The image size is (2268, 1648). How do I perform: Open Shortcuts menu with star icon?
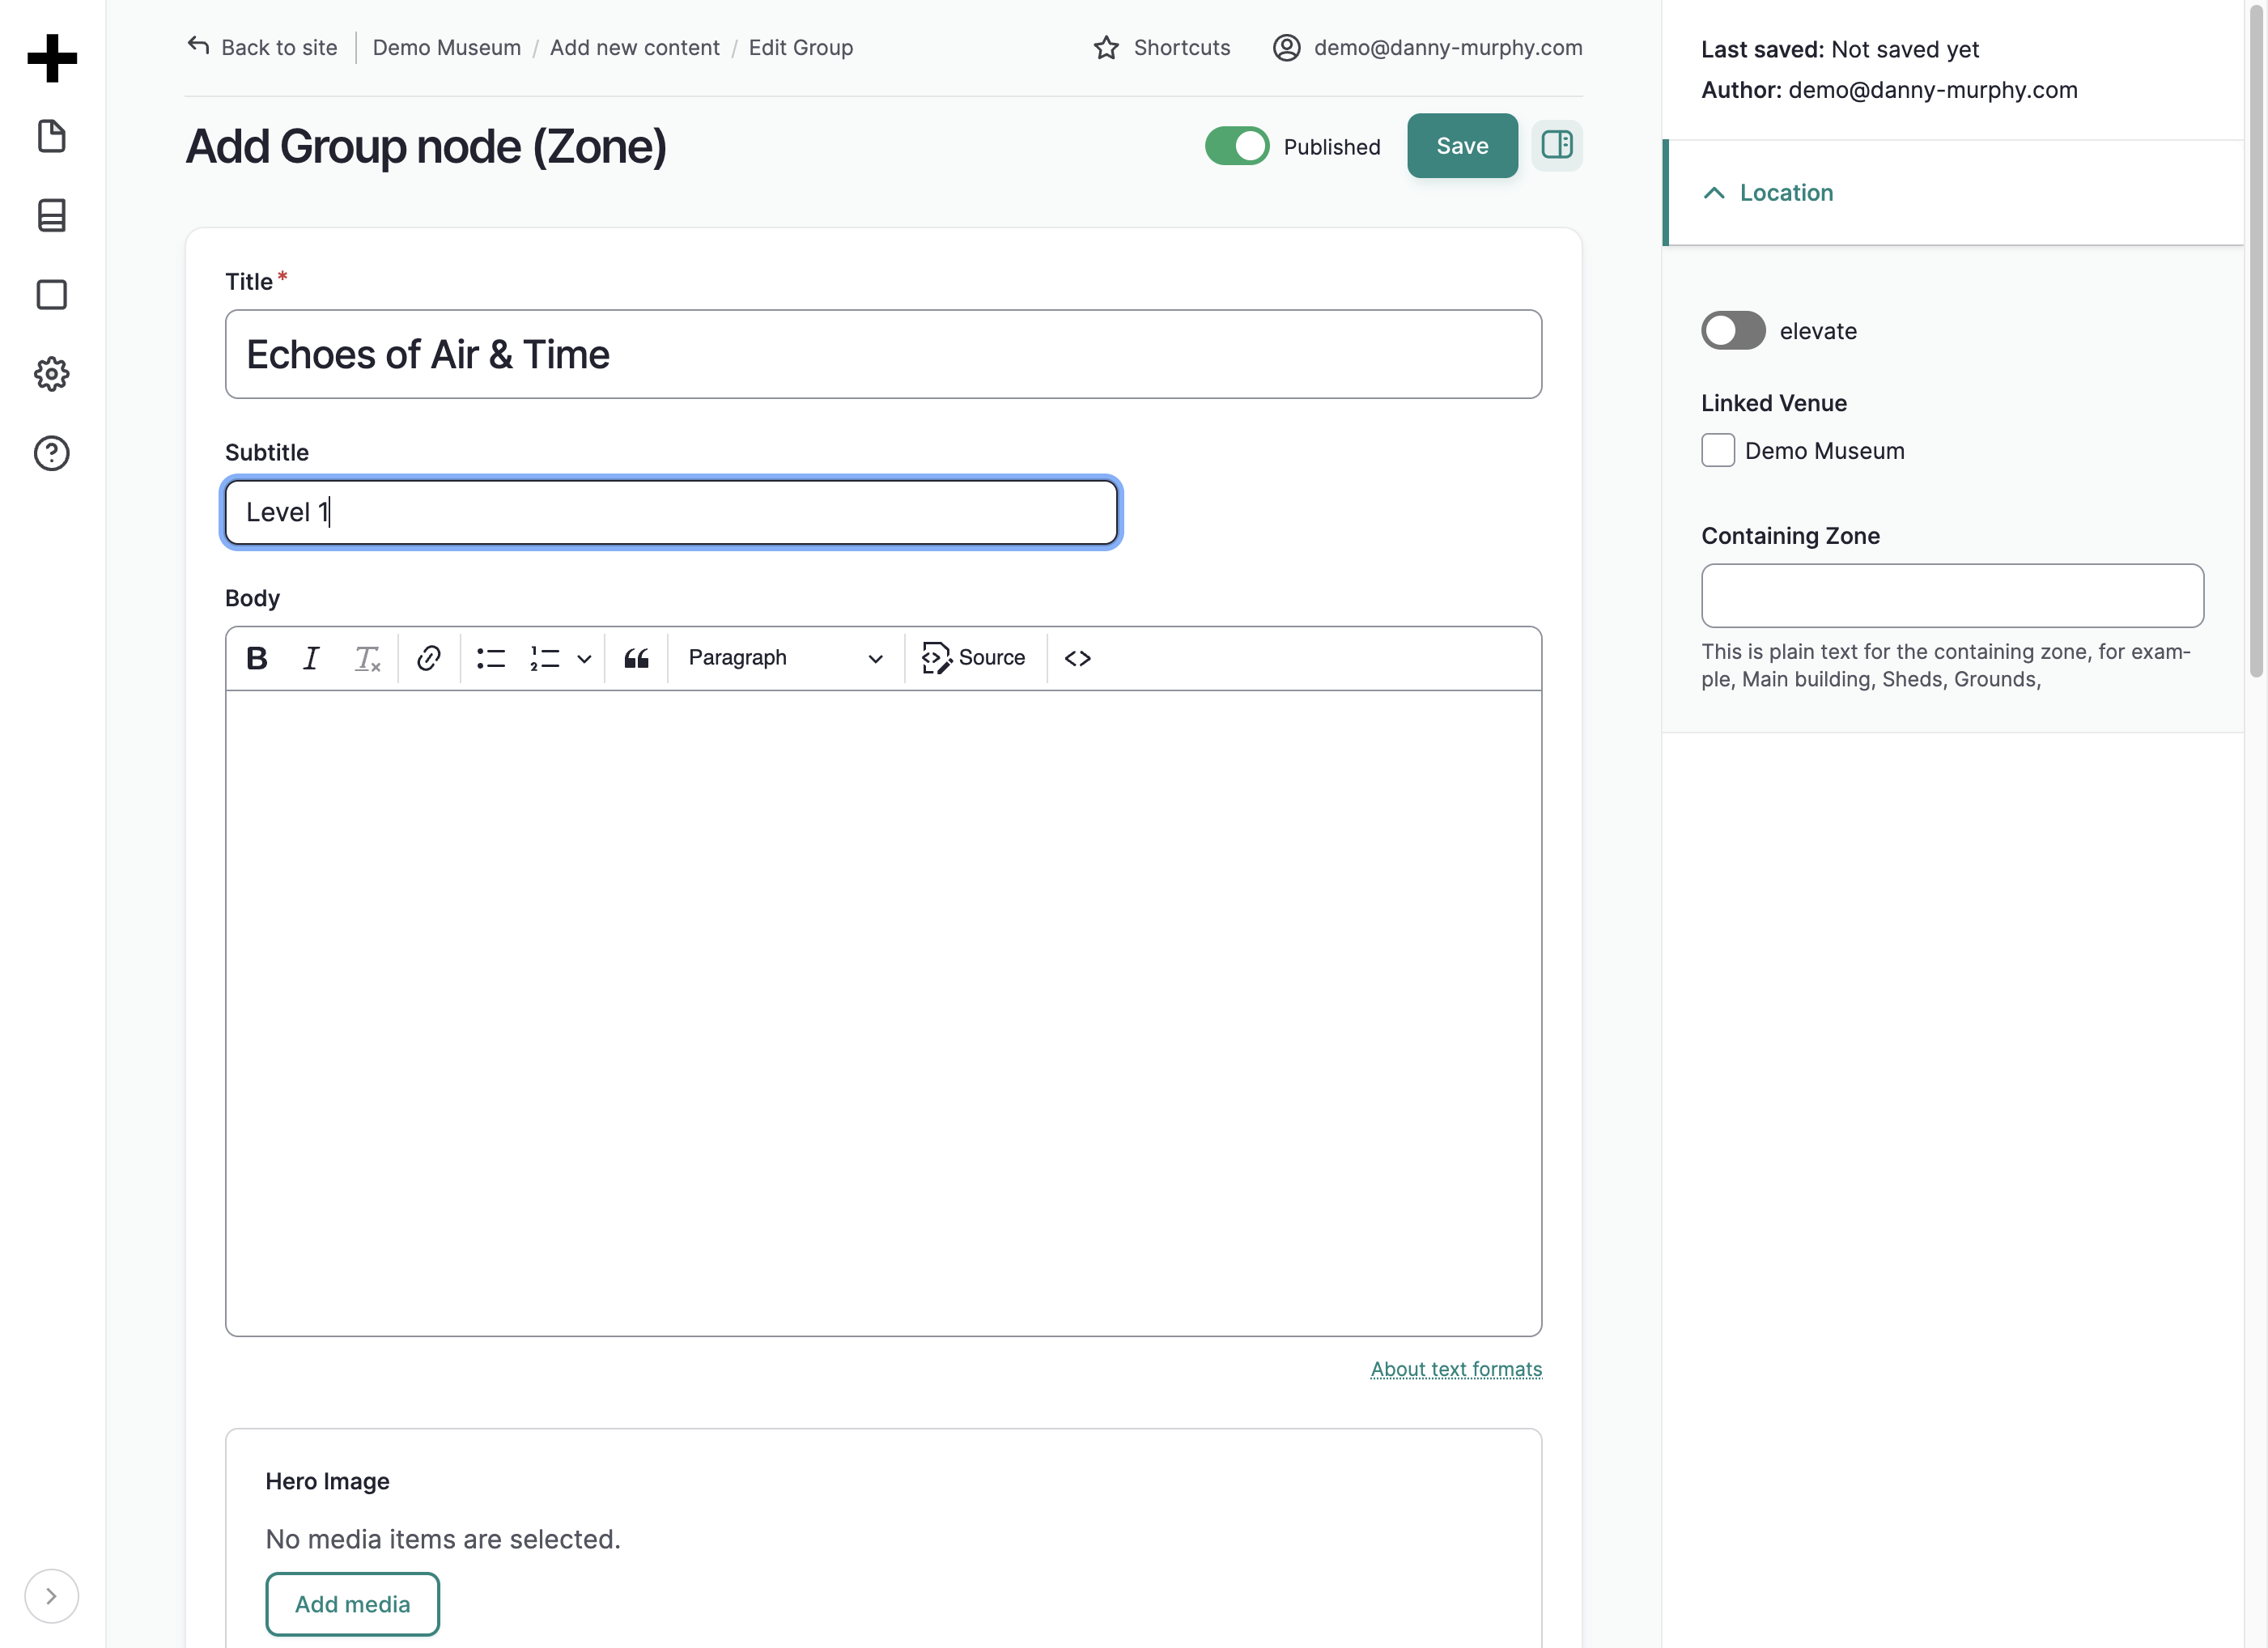click(1162, 47)
